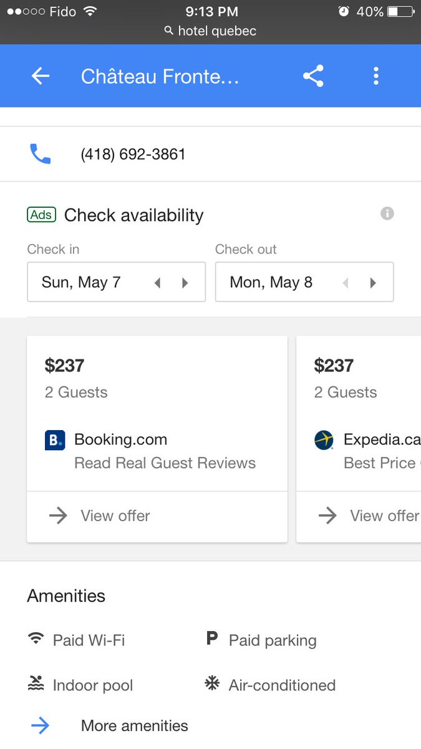
Task: Tap the Booking.com logo icon
Action: 55,440
